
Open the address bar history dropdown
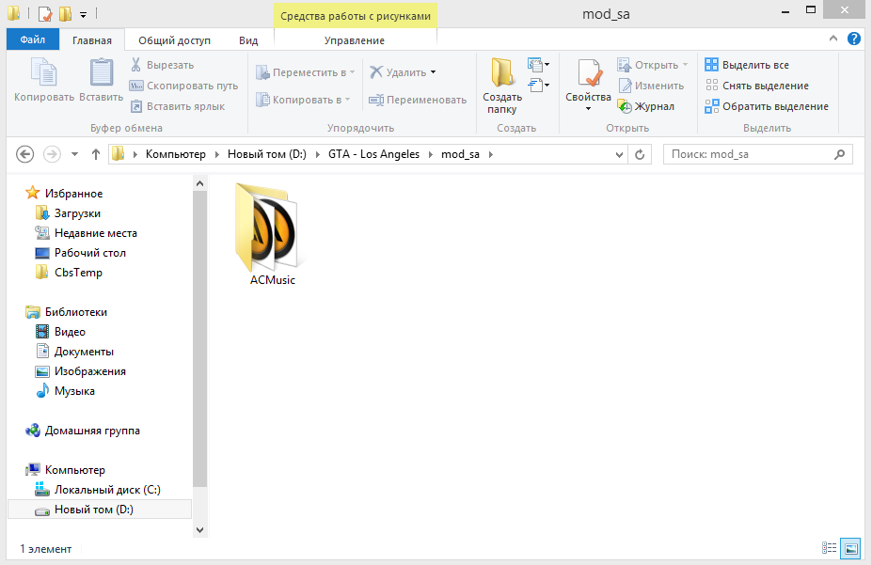620,154
